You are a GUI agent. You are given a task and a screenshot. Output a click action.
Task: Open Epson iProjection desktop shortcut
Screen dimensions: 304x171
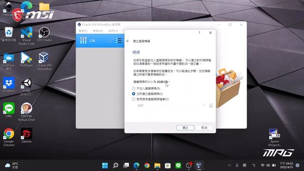(275, 138)
